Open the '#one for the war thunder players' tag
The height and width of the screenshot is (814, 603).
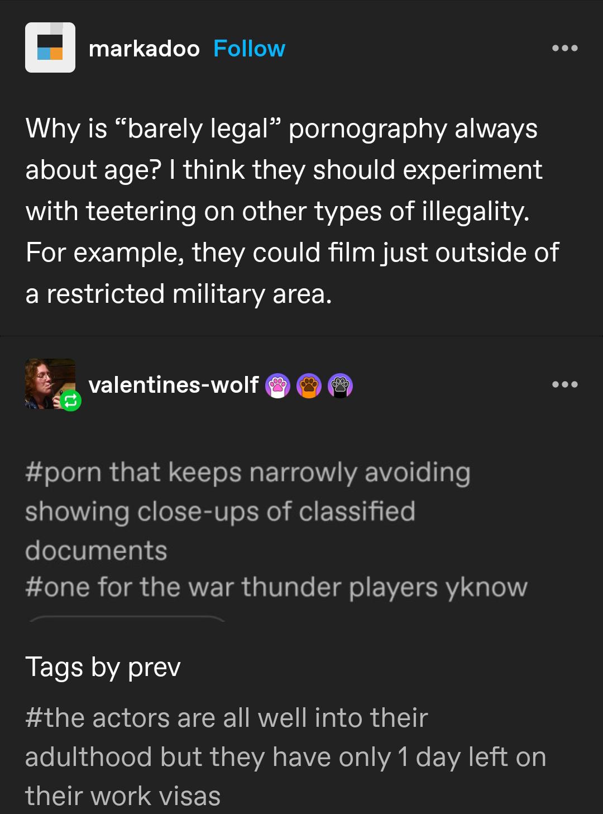(276, 587)
